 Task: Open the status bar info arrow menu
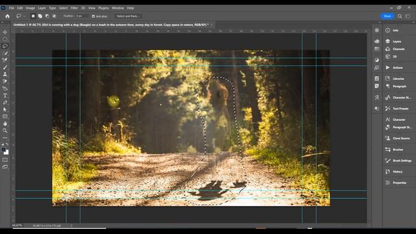pyautogui.click(x=71, y=226)
